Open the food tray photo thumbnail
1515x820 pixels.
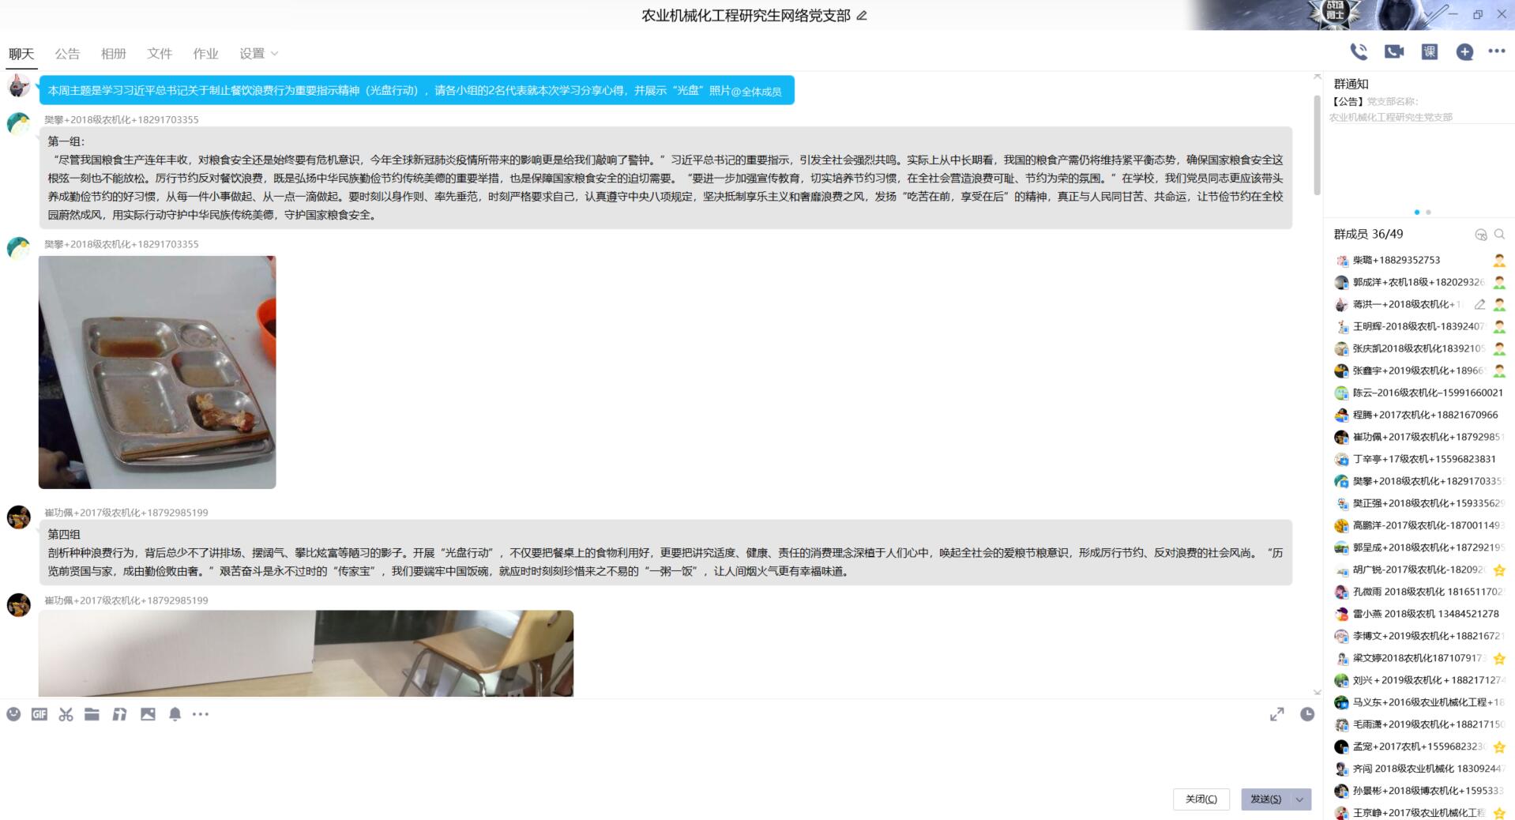click(x=157, y=372)
